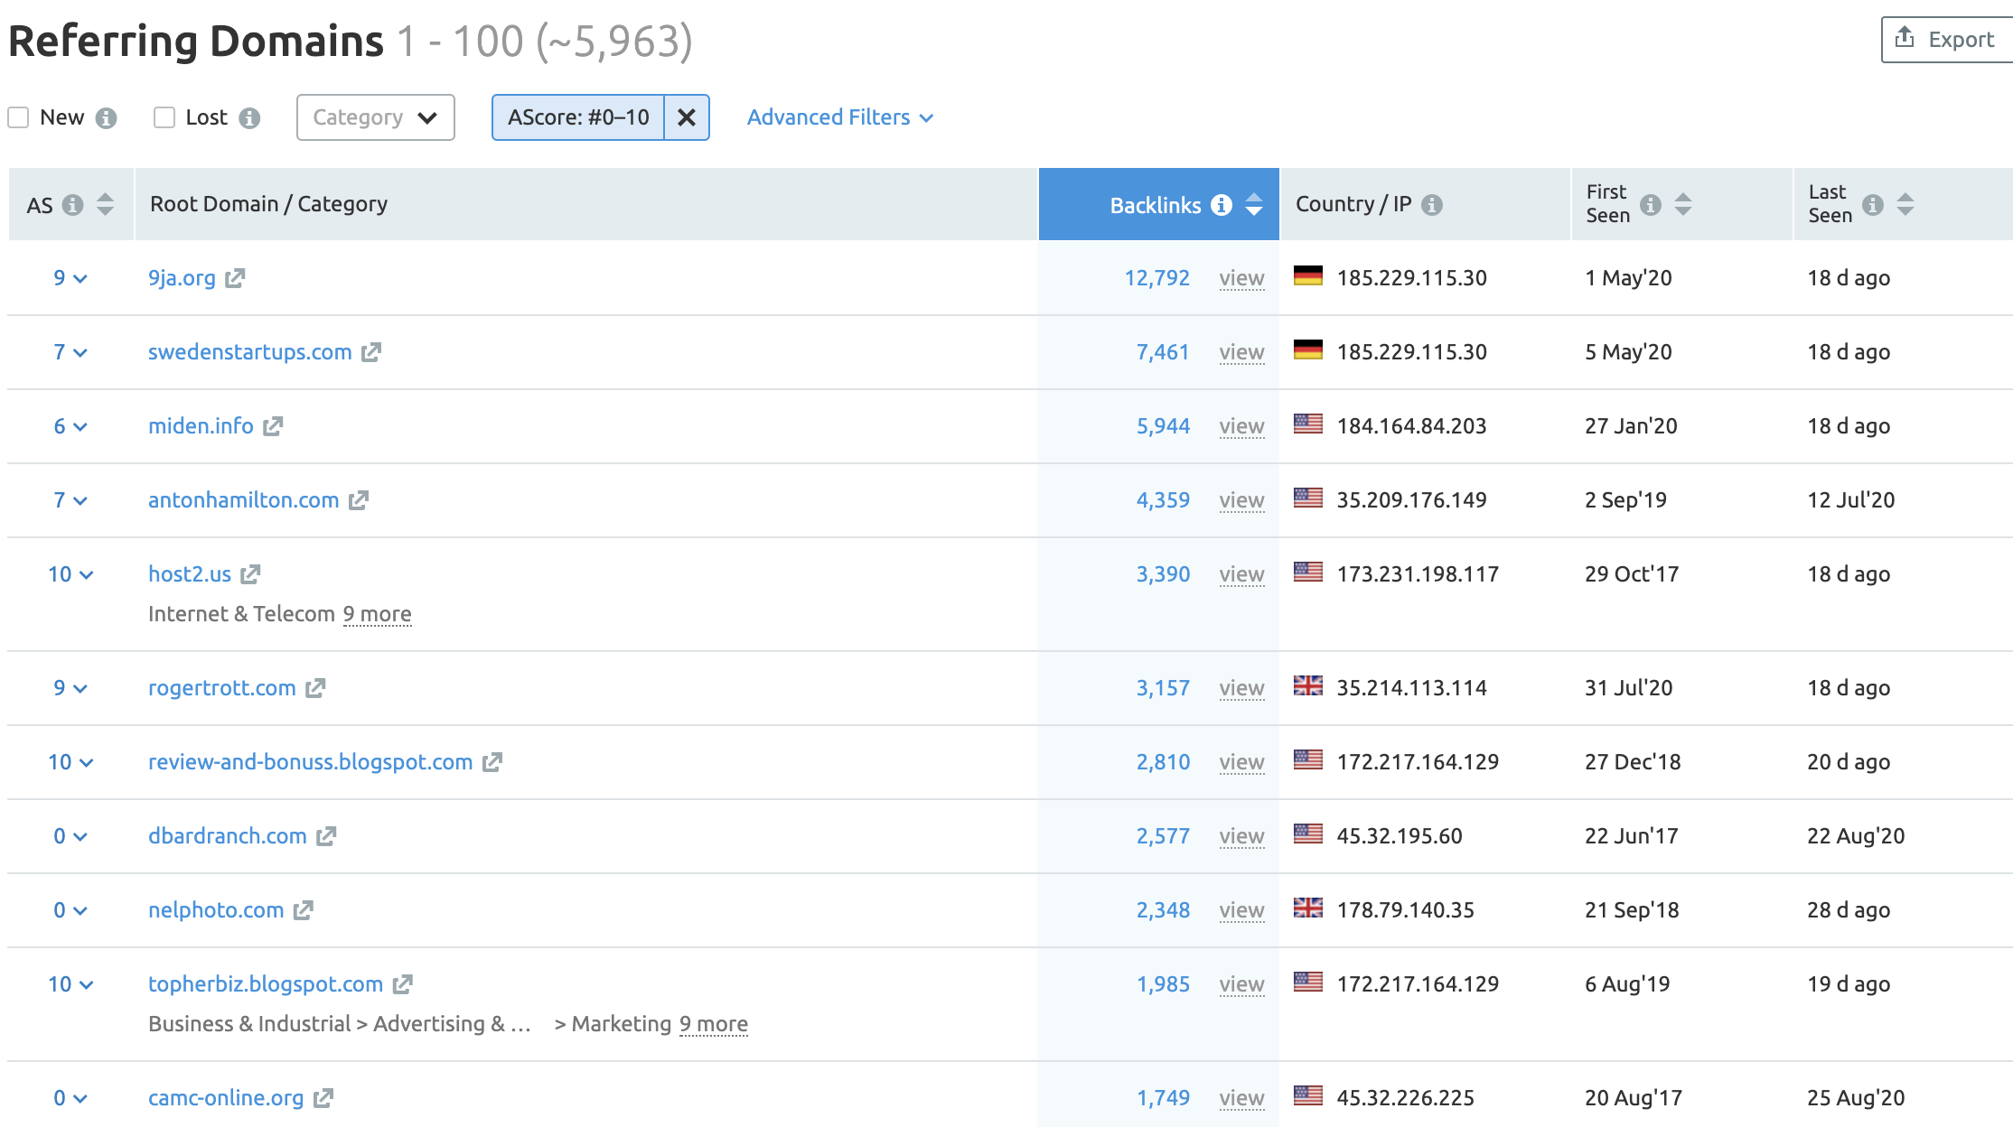Sort by First Seen using its sort arrows
The image size is (2013, 1127).
(1682, 204)
